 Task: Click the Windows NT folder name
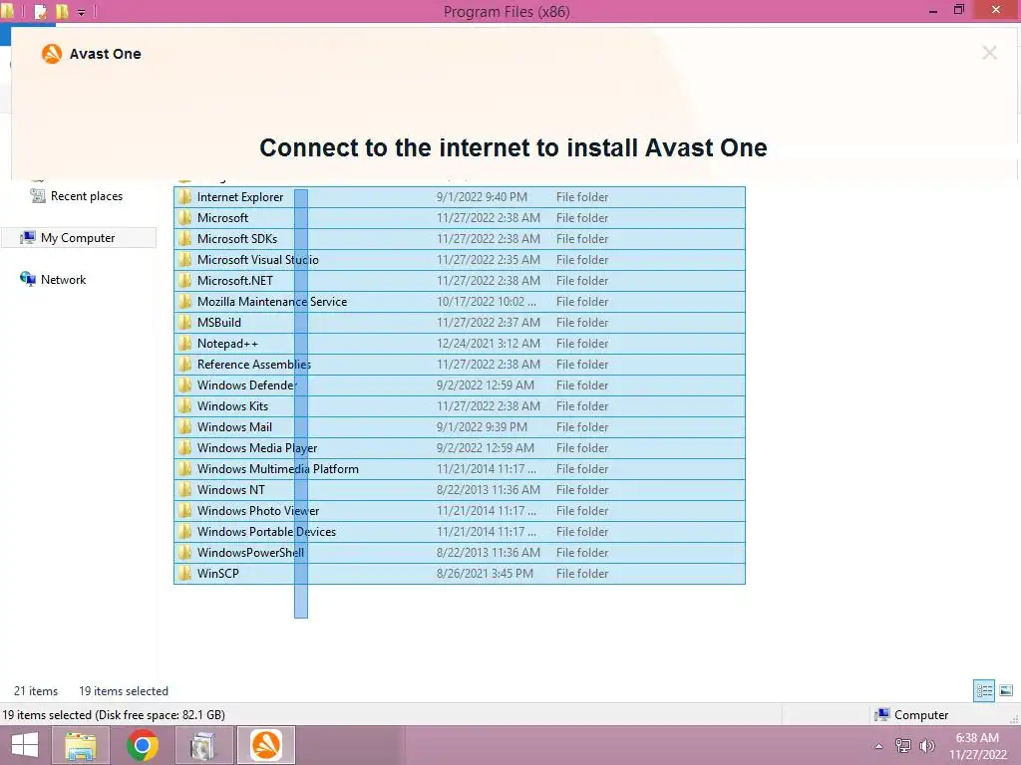click(x=231, y=489)
